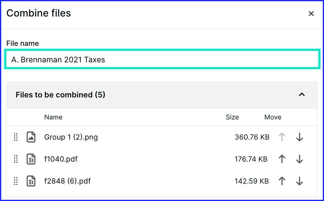The height and width of the screenshot is (201, 324).
Task: Click drag handle for f1040.pdf row
Action: pyautogui.click(x=16, y=159)
